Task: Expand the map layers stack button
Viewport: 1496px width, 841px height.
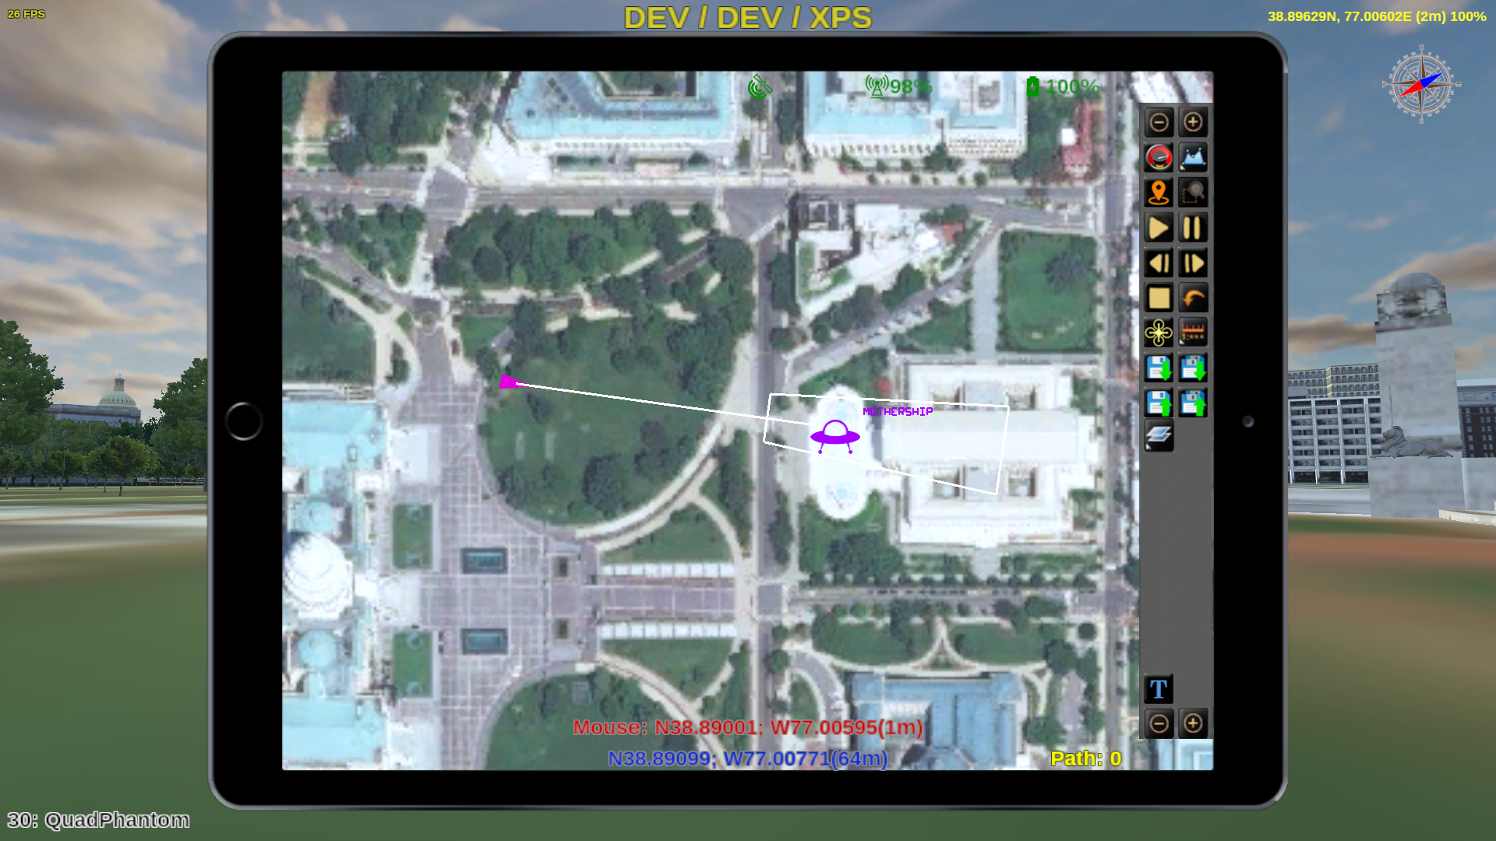Action: [x=1159, y=436]
